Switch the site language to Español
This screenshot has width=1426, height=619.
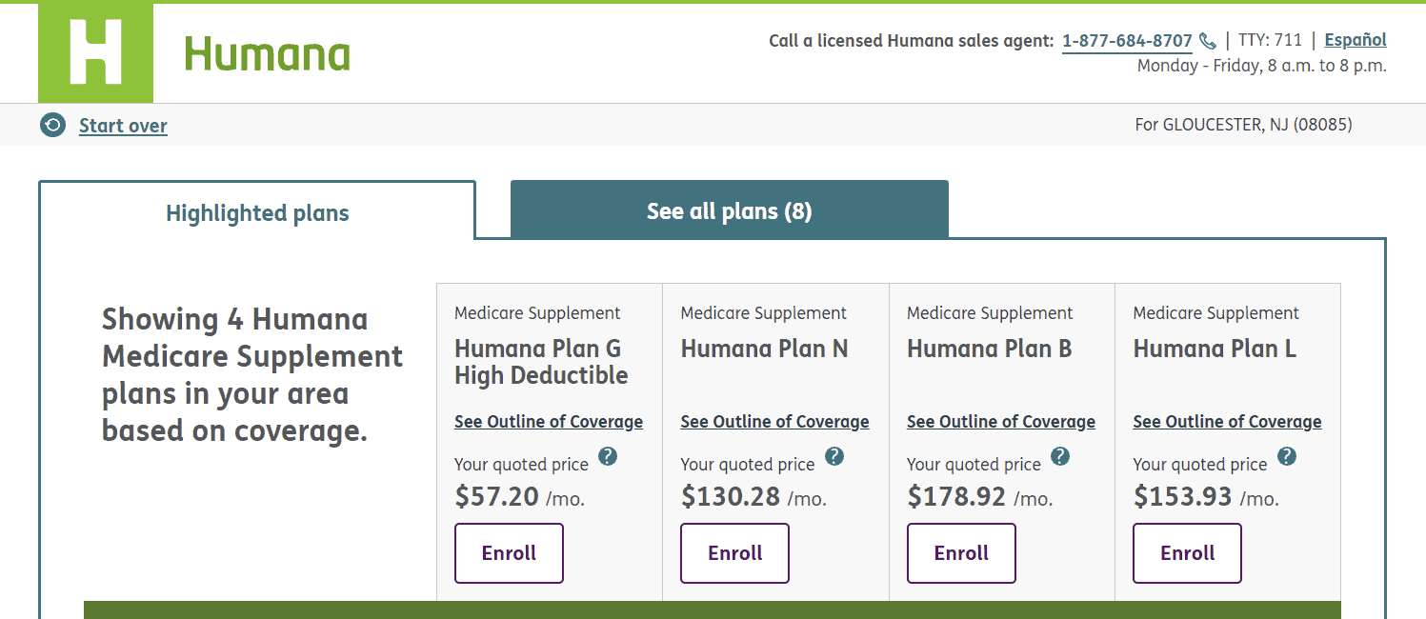1355,40
